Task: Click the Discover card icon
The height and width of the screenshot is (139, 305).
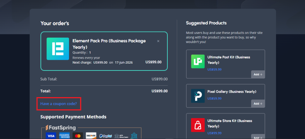Action: (91, 136)
